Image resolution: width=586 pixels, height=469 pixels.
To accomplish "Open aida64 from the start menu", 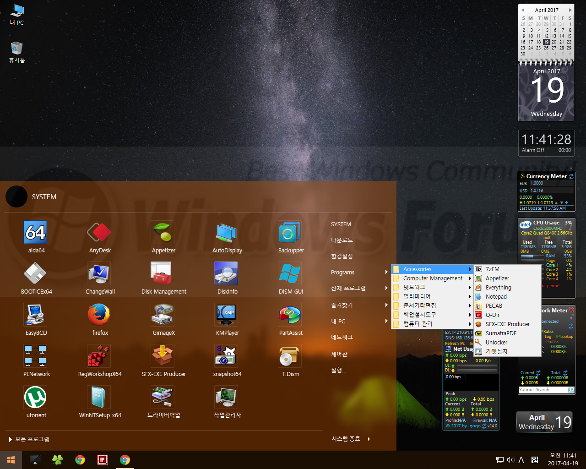I will pos(36,237).
